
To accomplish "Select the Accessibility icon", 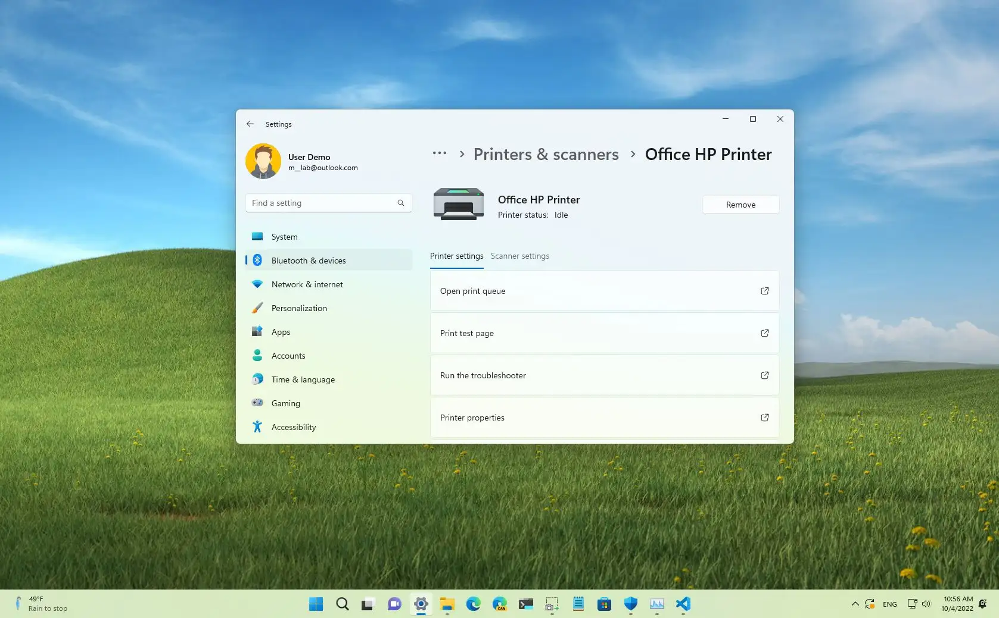I will click(x=257, y=426).
